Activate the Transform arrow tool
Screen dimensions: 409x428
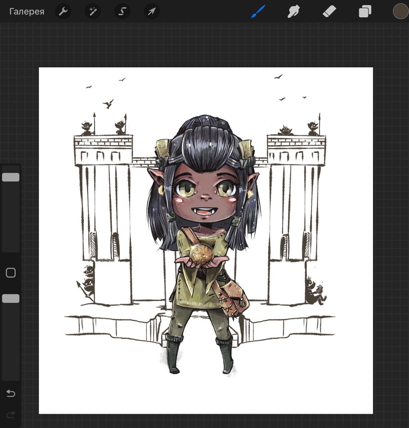pos(152,11)
